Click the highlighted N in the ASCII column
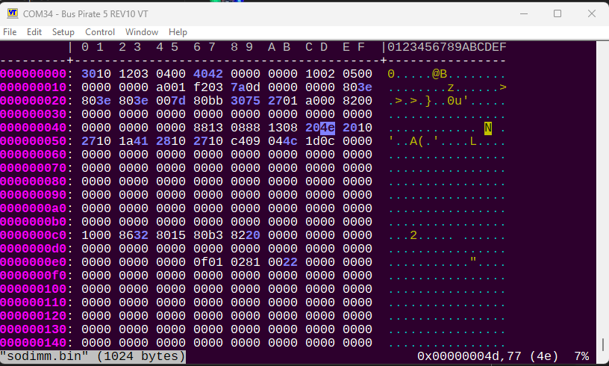 tap(487, 128)
